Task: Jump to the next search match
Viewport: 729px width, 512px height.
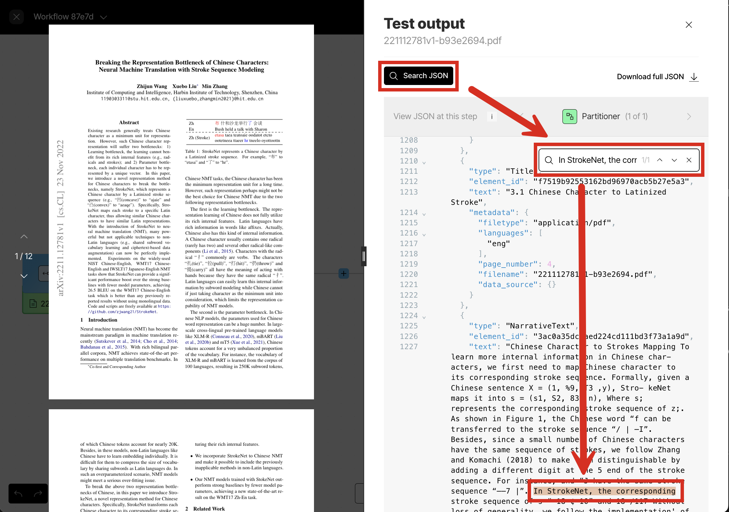Action: click(x=674, y=160)
